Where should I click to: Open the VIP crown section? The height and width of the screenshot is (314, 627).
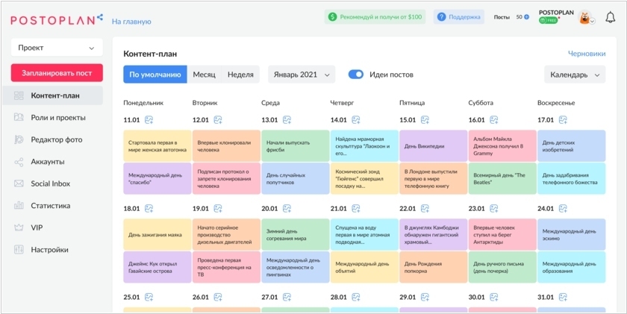[x=37, y=227]
